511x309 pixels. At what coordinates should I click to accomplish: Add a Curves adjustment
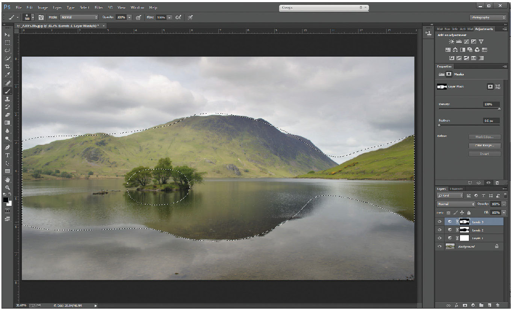click(x=466, y=42)
